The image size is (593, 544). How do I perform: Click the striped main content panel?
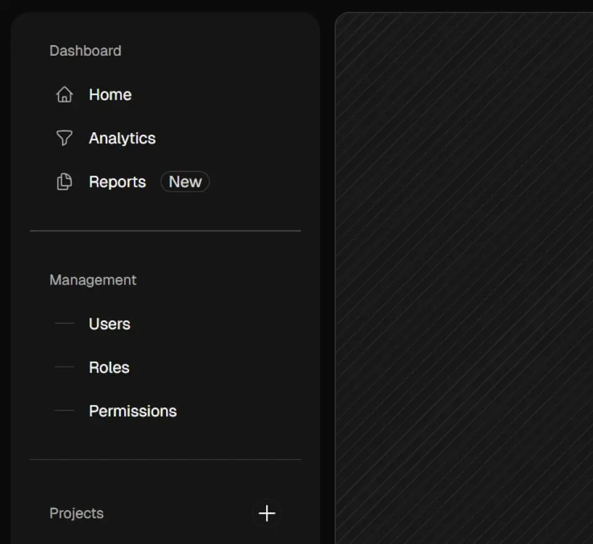[x=463, y=278]
